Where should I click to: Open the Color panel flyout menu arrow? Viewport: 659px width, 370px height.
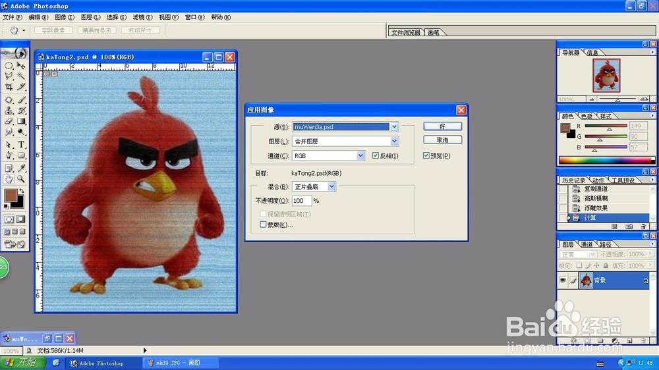(652, 116)
